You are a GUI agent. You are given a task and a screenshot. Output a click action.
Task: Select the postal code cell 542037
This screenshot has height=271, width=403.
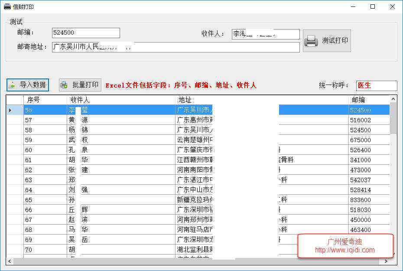(369, 180)
